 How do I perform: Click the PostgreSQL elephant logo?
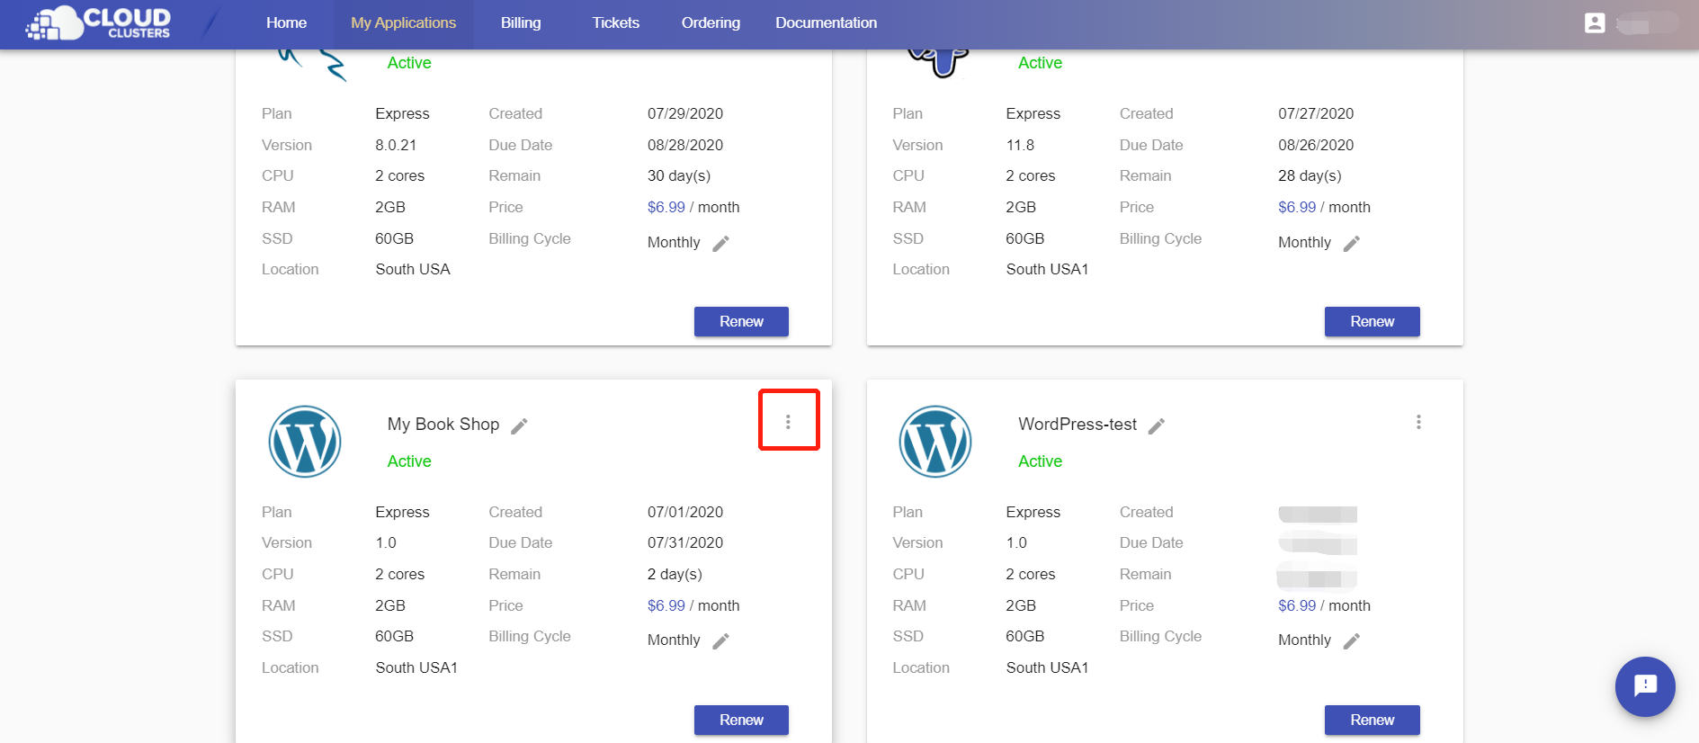coord(937,63)
